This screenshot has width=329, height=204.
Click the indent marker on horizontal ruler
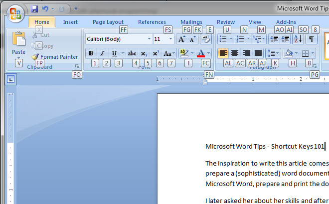(x=205, y=82)
